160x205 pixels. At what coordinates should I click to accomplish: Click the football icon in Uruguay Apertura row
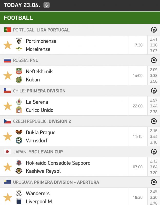[154, 182]
